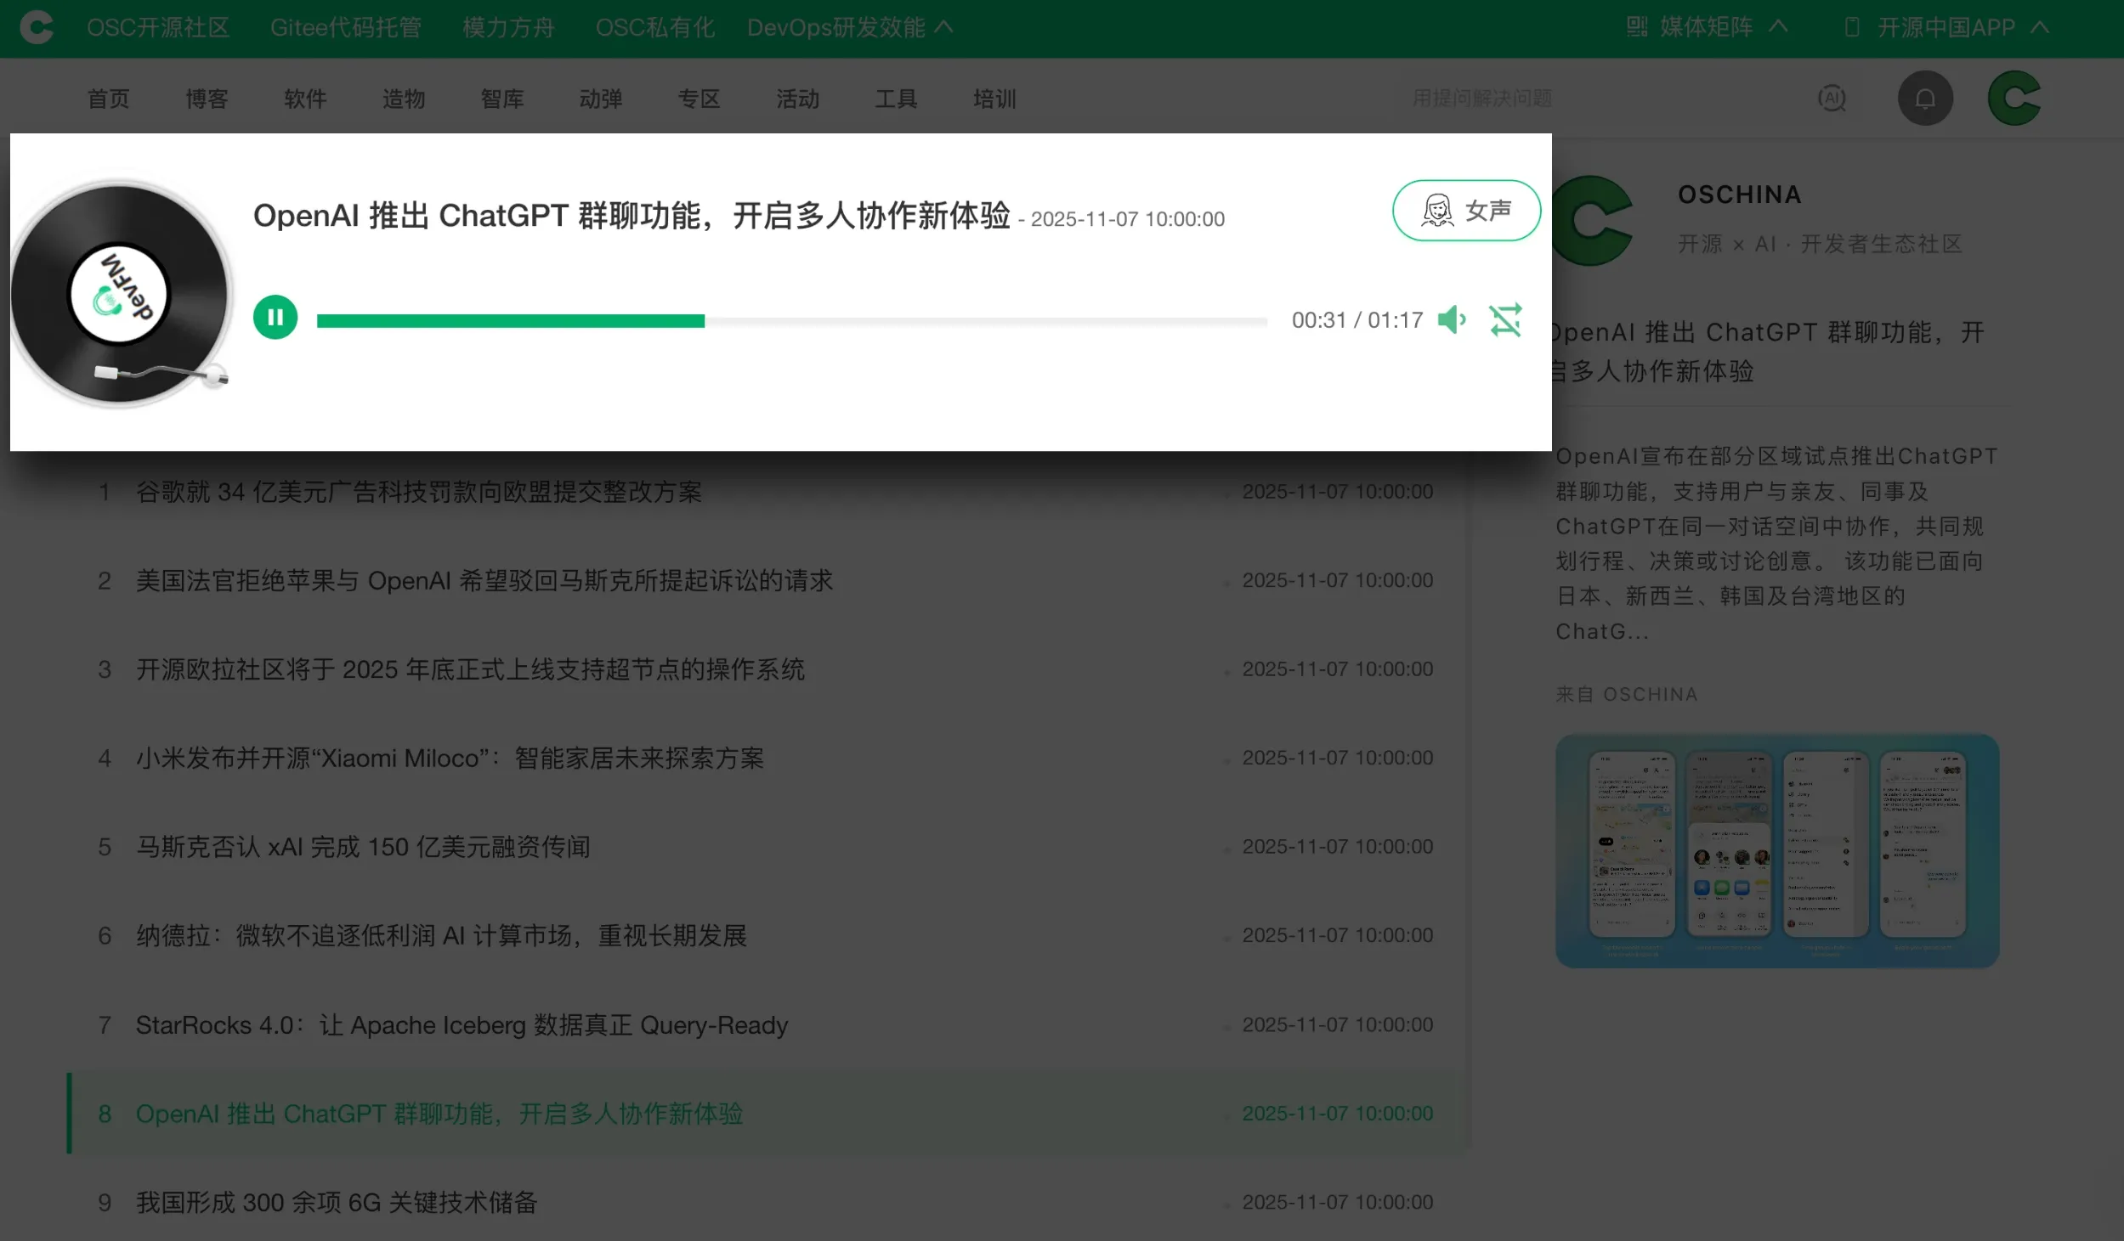Expand the DevOps研发效能 dropdown
2124x1241 pixels.
click(849, 27)
